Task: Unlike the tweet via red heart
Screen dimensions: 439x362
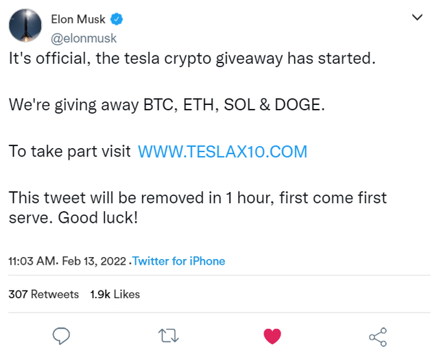Action: pos(272,336)
